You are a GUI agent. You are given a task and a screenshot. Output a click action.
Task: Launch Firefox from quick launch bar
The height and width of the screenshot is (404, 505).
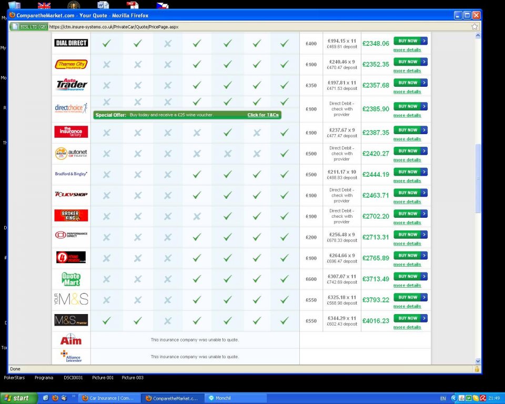(55, 398)
